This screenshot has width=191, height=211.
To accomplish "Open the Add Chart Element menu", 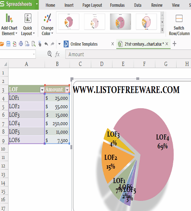I will coord(9,24).
